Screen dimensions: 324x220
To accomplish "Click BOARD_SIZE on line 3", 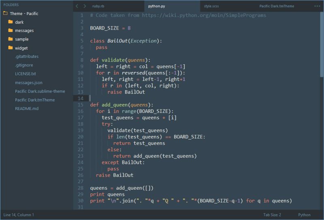I will (x=104, y=28).
